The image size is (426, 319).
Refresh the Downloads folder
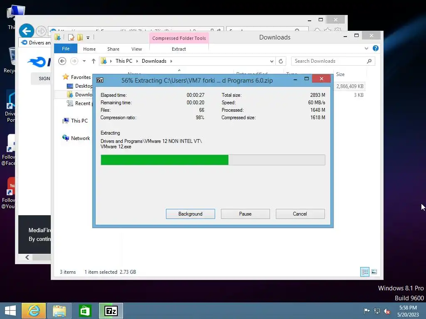point(281,61)
